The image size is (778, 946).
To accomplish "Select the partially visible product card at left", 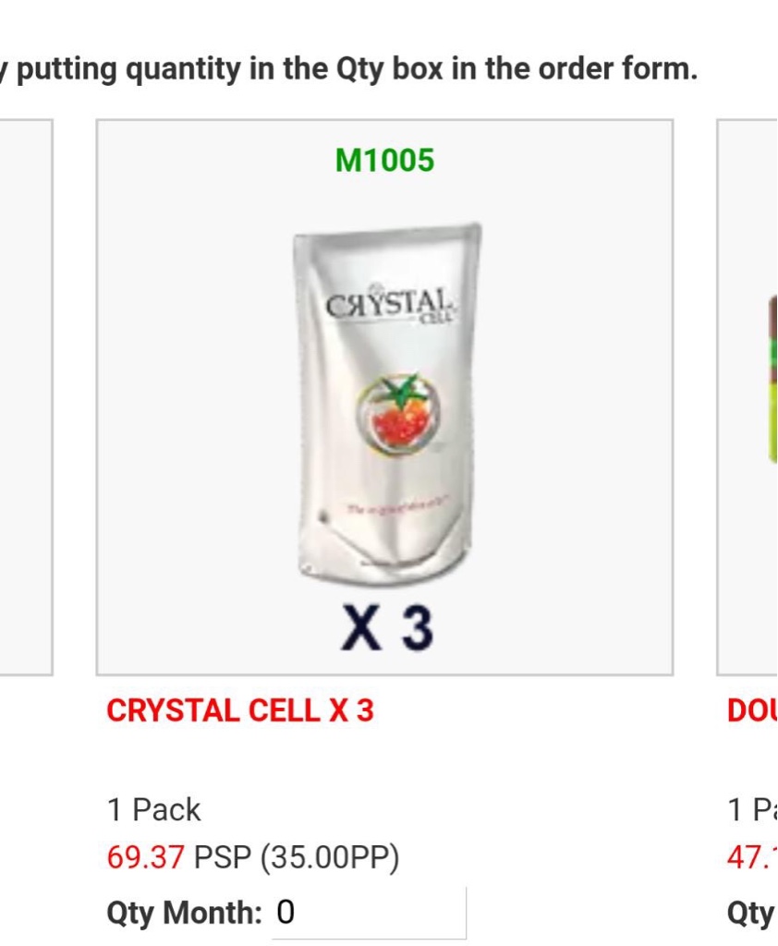I will click(26, 397).
